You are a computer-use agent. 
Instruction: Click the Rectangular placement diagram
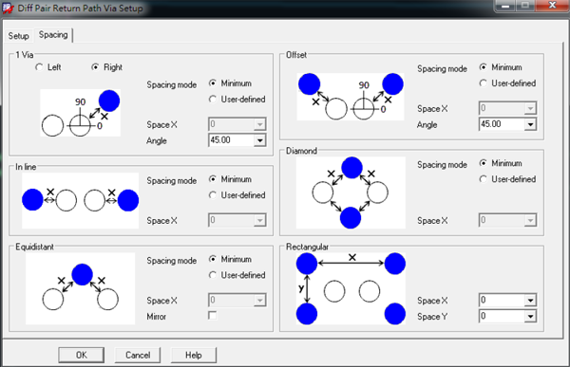(351, 288)
